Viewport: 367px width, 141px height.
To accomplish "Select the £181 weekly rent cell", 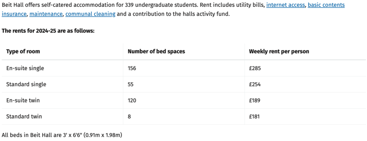I will click(255, 116).
